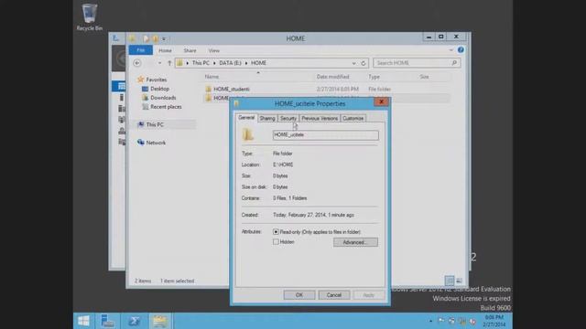586x329 pixels.
Task: Expand the ribbon with the chevron
Action: click(451, 50)
